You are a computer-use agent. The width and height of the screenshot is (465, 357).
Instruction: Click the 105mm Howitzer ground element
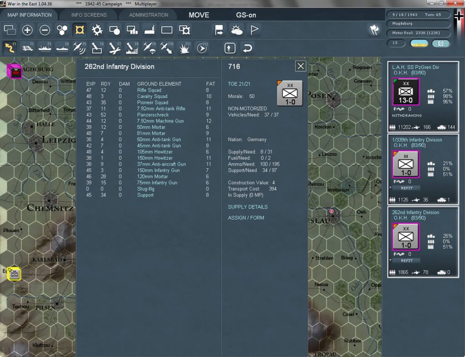[x=155, y=152]
